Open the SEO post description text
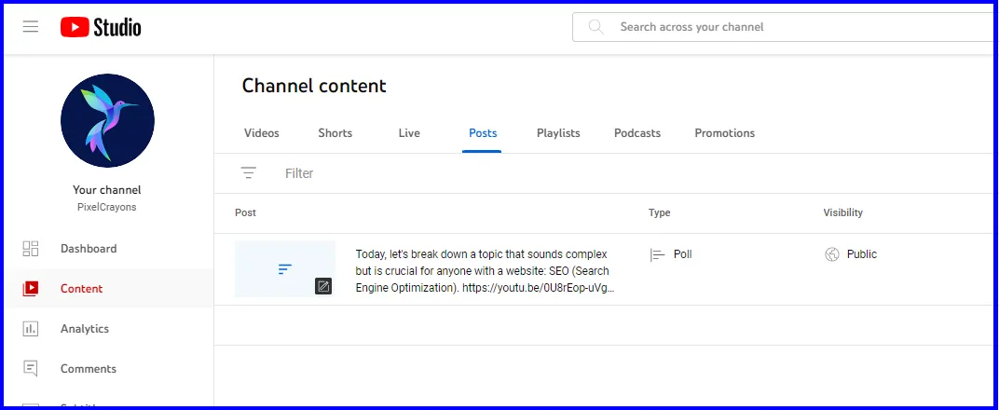 point(483,270)
